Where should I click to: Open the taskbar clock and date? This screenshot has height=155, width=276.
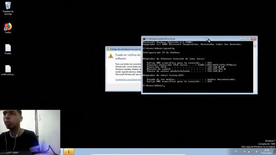pyautogui.click(x=267, y=152)
